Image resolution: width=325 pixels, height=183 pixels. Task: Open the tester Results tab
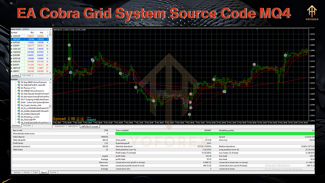[x=26, y=172]
